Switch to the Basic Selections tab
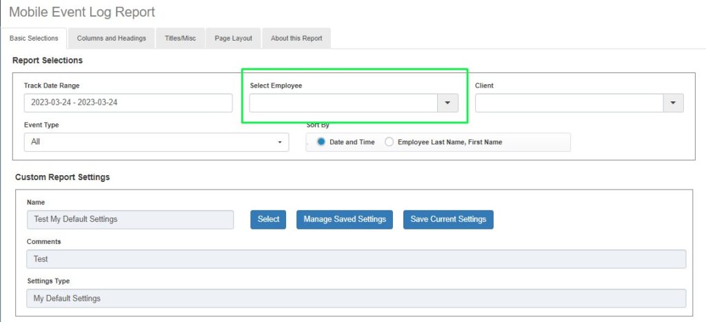 coord(34,39)
